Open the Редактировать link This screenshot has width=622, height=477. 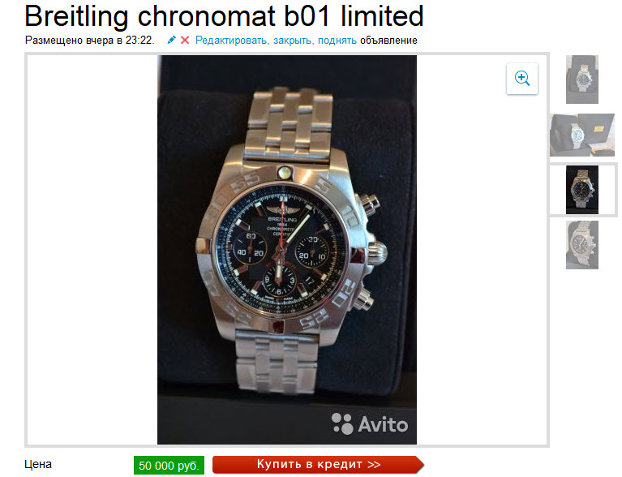(231, 41)
